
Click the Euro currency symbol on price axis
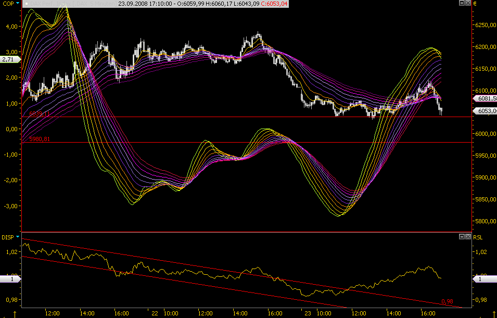(474, 4)
